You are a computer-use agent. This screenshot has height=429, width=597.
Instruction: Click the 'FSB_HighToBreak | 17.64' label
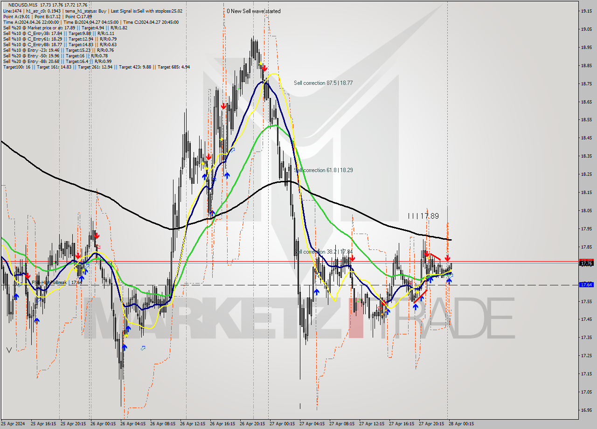(57, 282)
